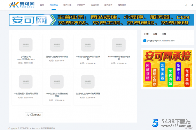The width and height of the screenshot is (196, 130).
Task: Click the 共 1页7条记录 pagination box
Action: tap(34, 115)
